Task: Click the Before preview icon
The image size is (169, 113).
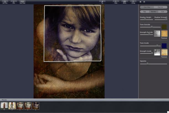Action: click(x=125, y=2)
